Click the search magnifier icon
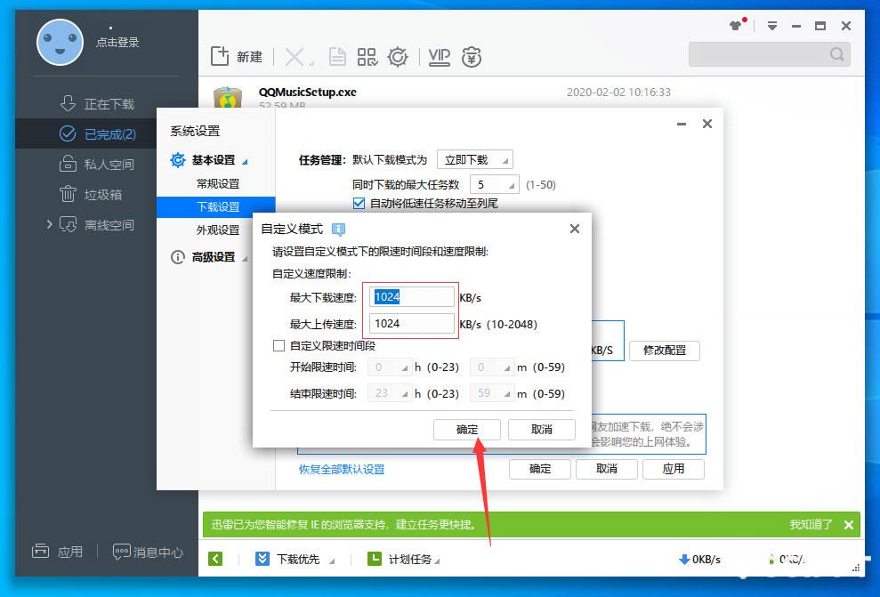880x597 pixels. [836, 54]
